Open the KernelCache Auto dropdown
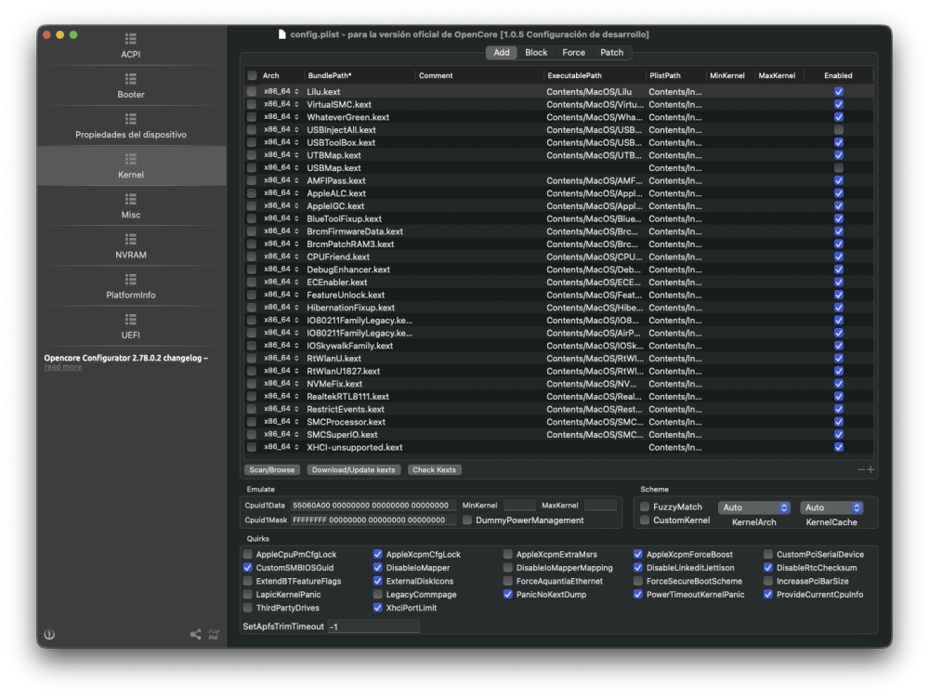929x697 pixels. click(831, 507)
